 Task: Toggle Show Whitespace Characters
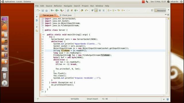tap(103, 10)
